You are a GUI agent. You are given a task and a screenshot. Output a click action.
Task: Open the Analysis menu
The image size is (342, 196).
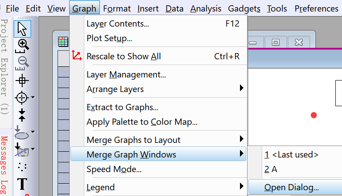click(x=206, y=8)
